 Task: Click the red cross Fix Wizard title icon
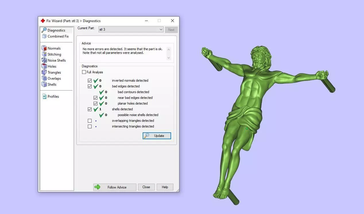43,21
